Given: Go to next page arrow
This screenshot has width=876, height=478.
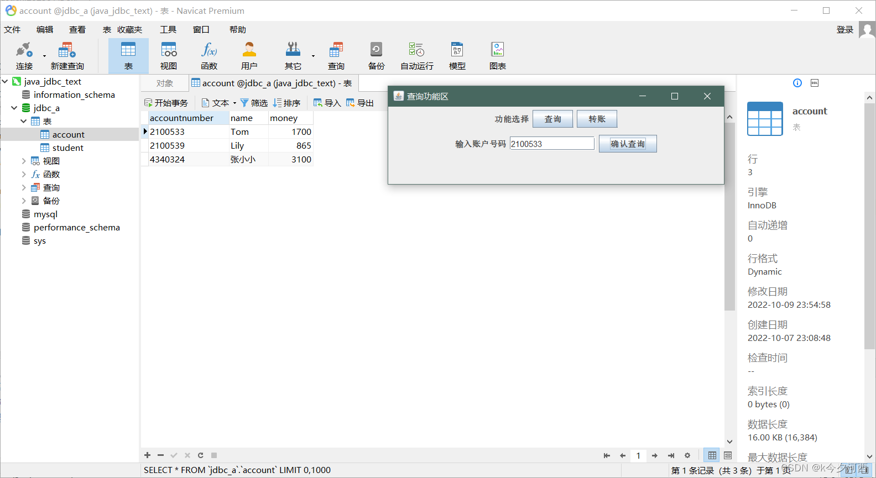Looking at the screenshot, I should pos(655,455).
